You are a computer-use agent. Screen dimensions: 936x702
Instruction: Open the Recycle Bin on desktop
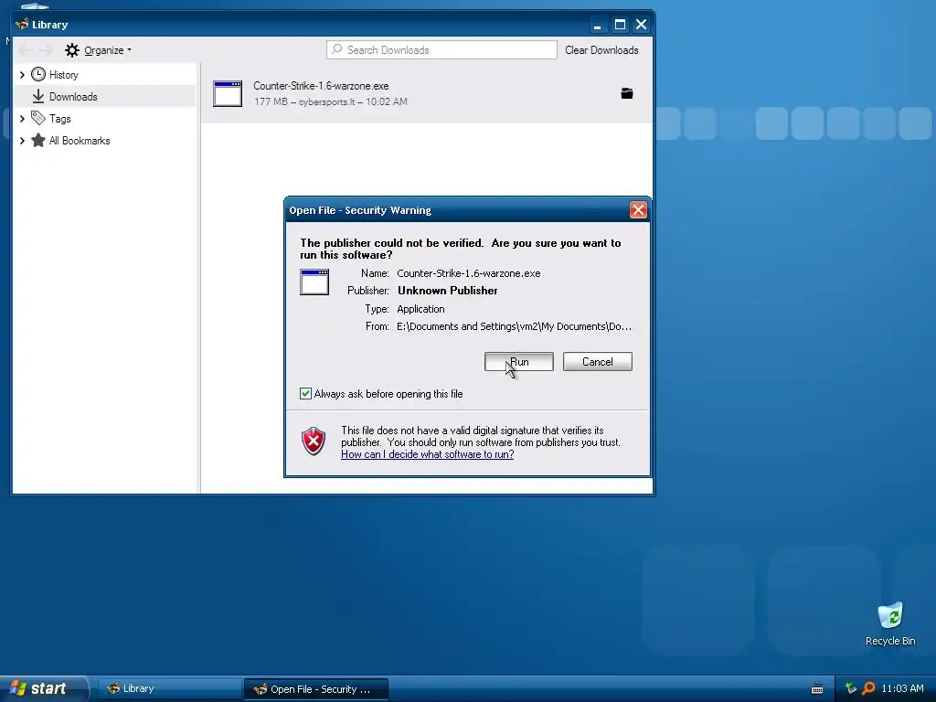tap(890, 624)
